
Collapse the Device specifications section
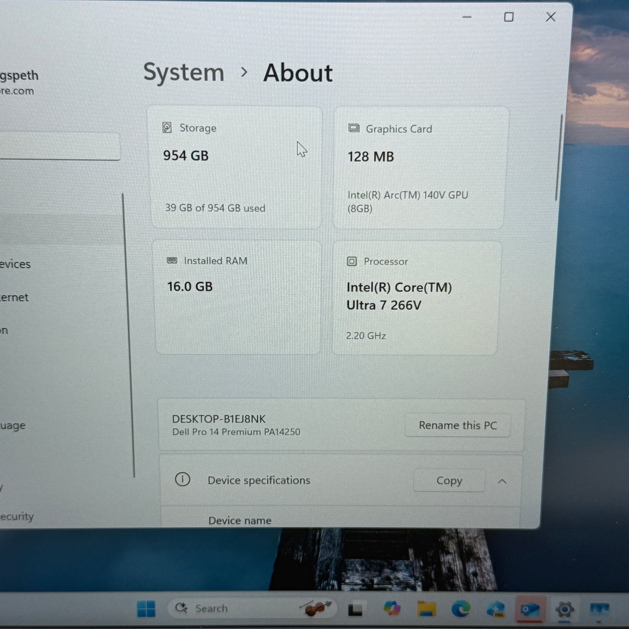pyautogui.click(x=502, y=481)
